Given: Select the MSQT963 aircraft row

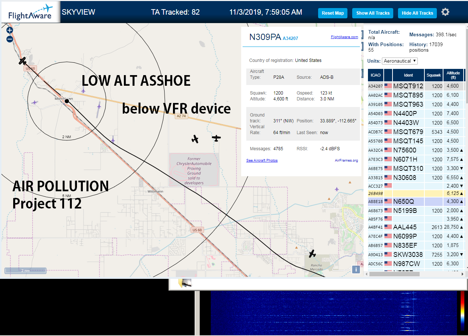Looking at the screenshot, I should tap(416, 104).
